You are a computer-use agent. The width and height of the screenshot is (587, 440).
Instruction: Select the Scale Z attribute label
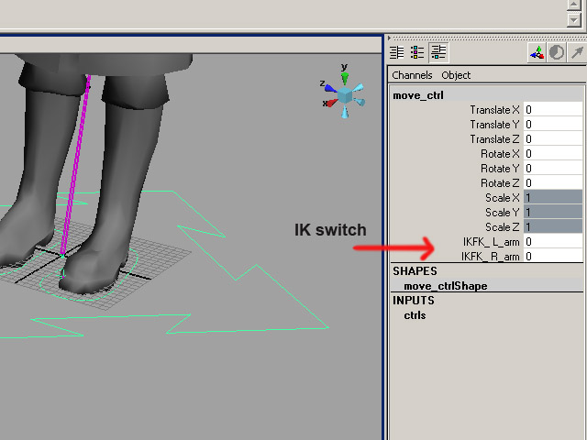click(503, 227)
